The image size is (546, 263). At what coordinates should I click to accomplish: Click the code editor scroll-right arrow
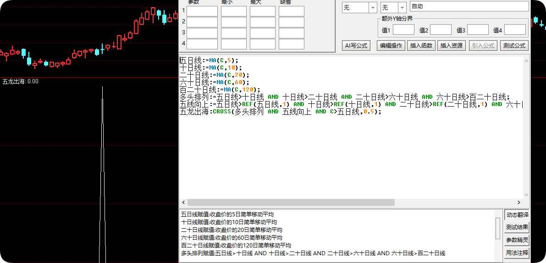519,202
